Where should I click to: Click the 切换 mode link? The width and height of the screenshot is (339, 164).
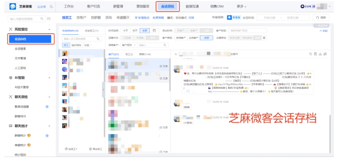tap(191, 18)
